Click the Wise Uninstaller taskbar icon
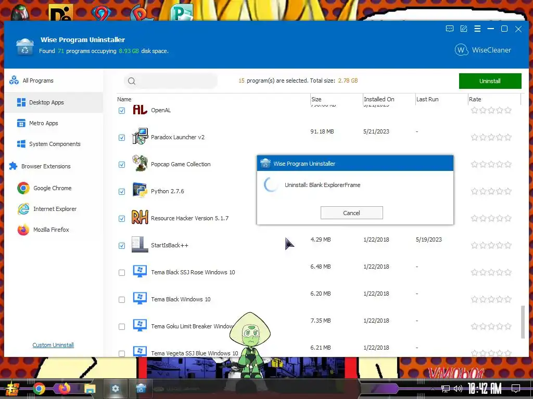Viewport: 533px width, 399px height. click(141, 389)
